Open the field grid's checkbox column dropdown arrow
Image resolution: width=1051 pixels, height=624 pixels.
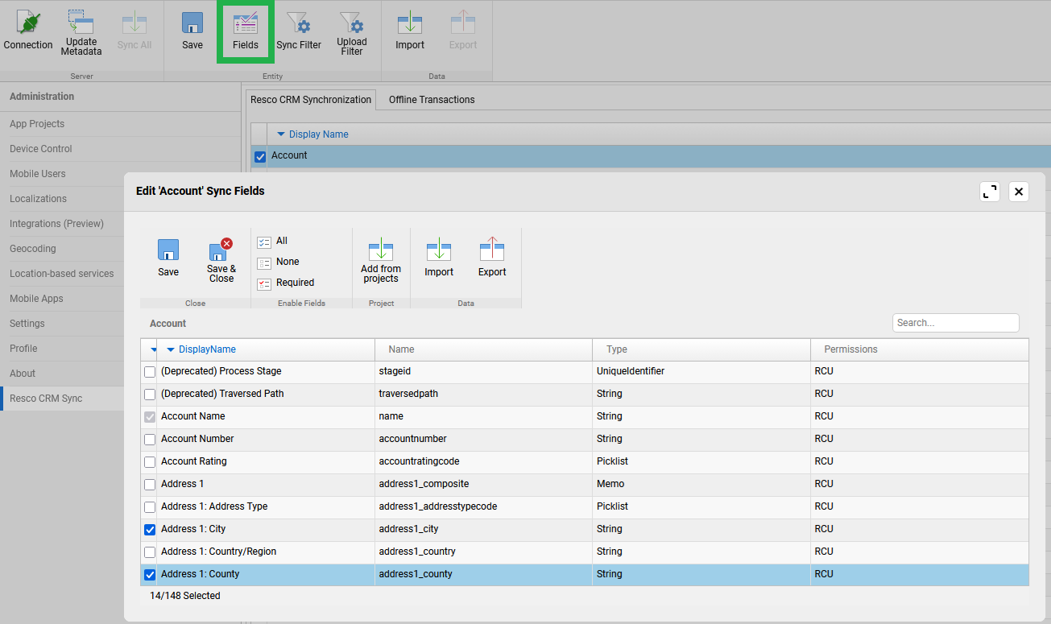click(154, 349)
